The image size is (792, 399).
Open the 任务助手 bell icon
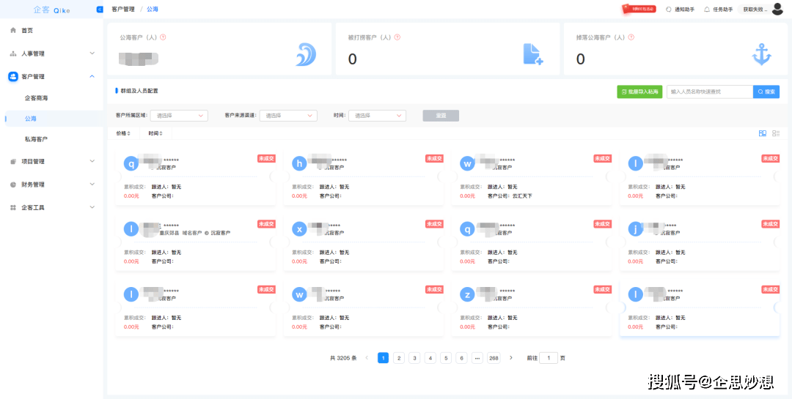point(707,9)
